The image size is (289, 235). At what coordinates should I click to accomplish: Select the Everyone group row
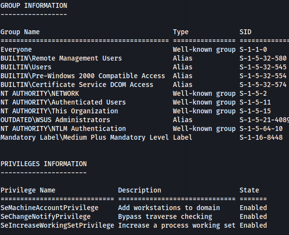tap(144, 50)
